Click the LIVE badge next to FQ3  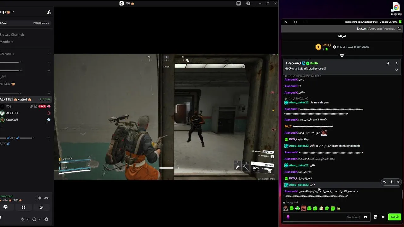[43, 106]
